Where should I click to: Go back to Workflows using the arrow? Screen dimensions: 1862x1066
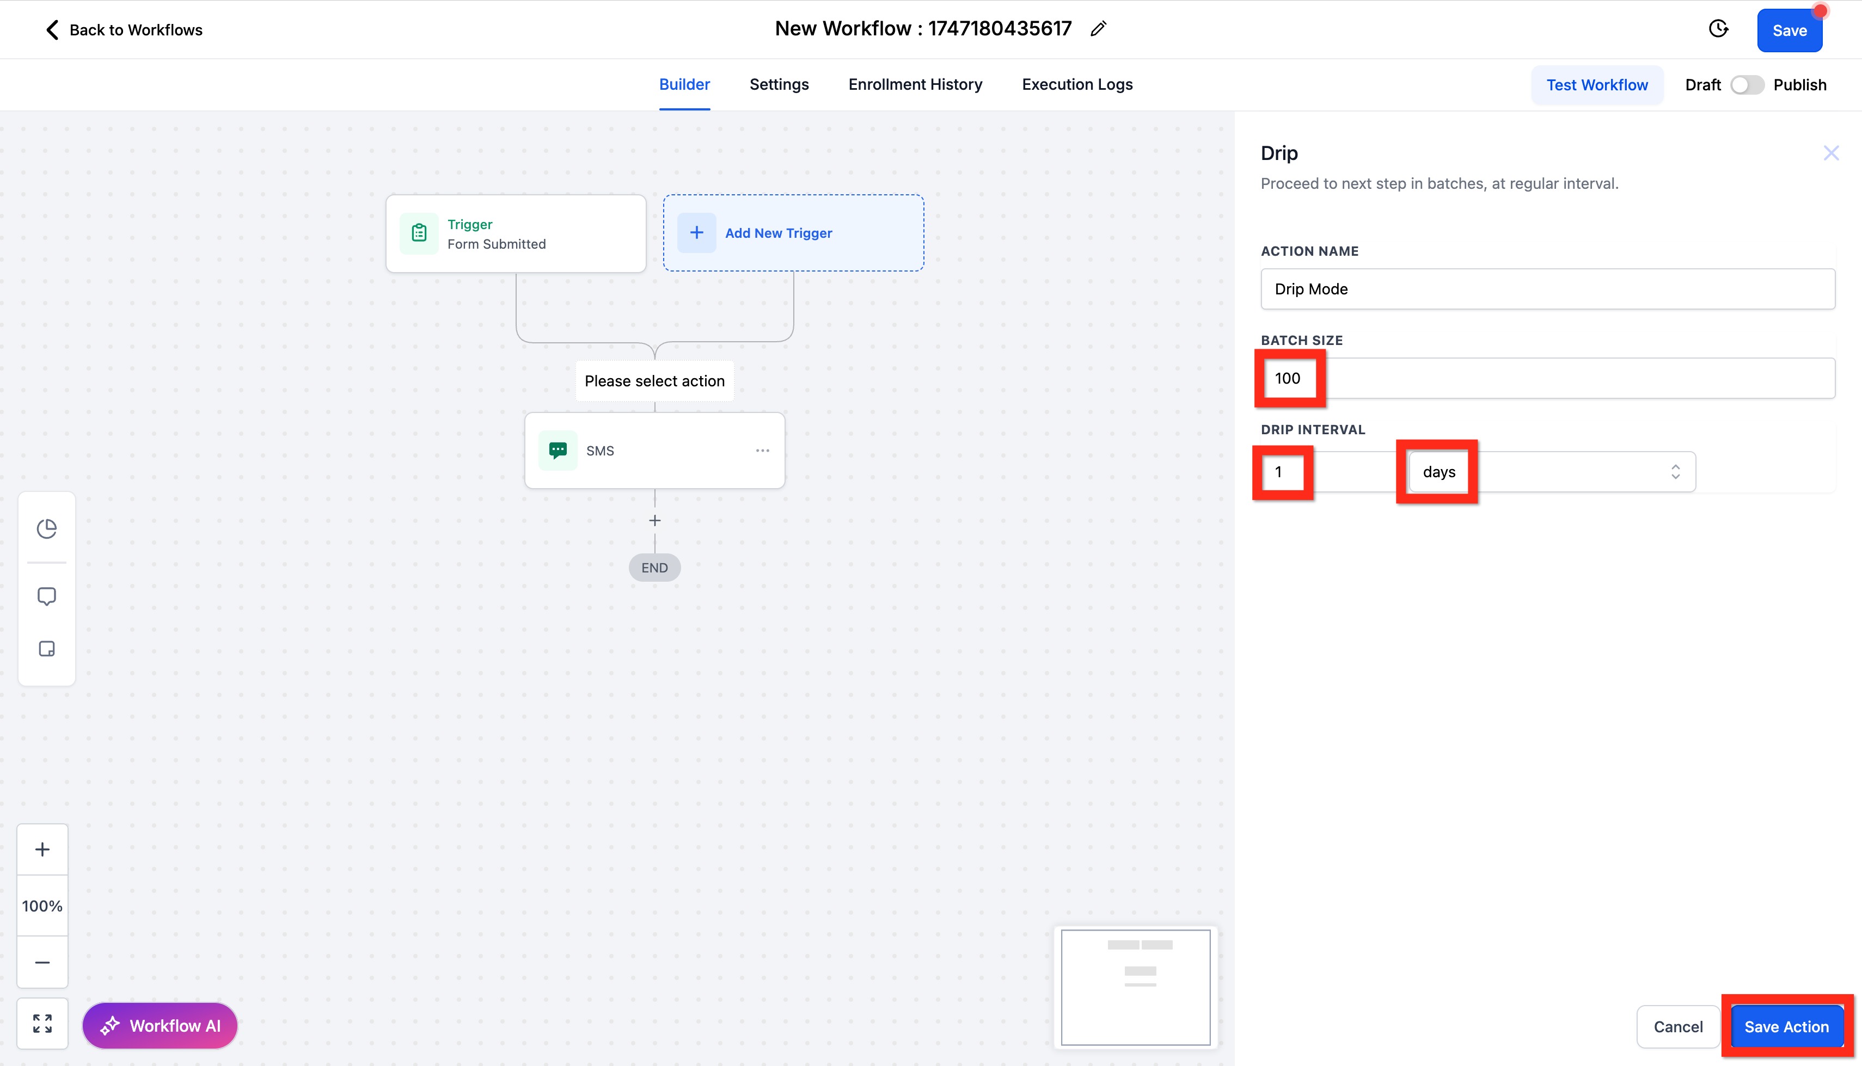tap(52, 30)
